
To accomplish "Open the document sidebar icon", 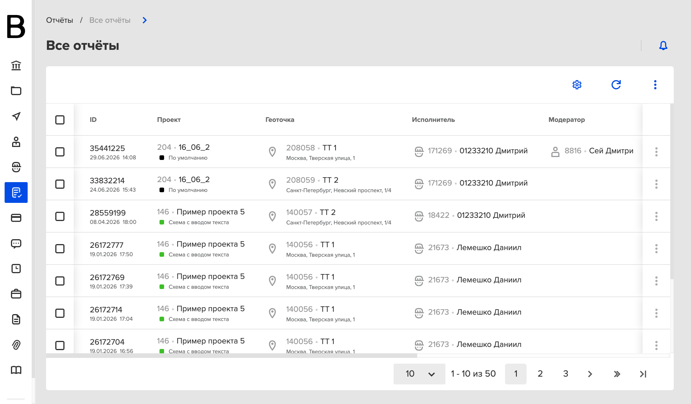I will [16, 319].
